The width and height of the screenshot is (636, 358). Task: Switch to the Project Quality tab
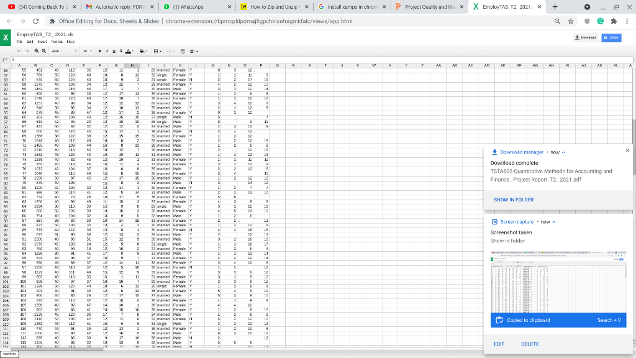coord(429,7)
